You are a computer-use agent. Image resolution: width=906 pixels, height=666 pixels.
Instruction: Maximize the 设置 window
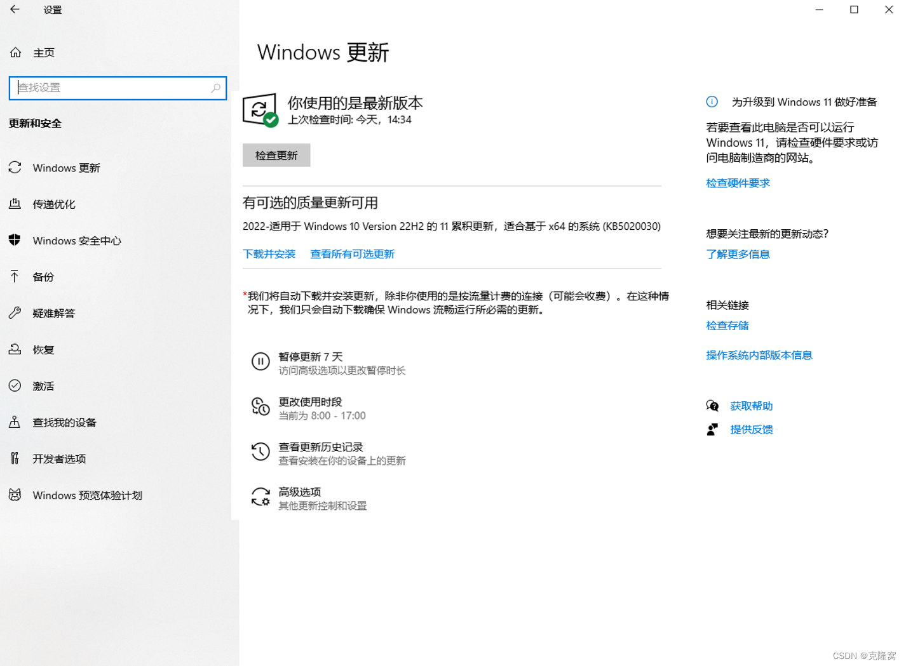coord(854,10)
